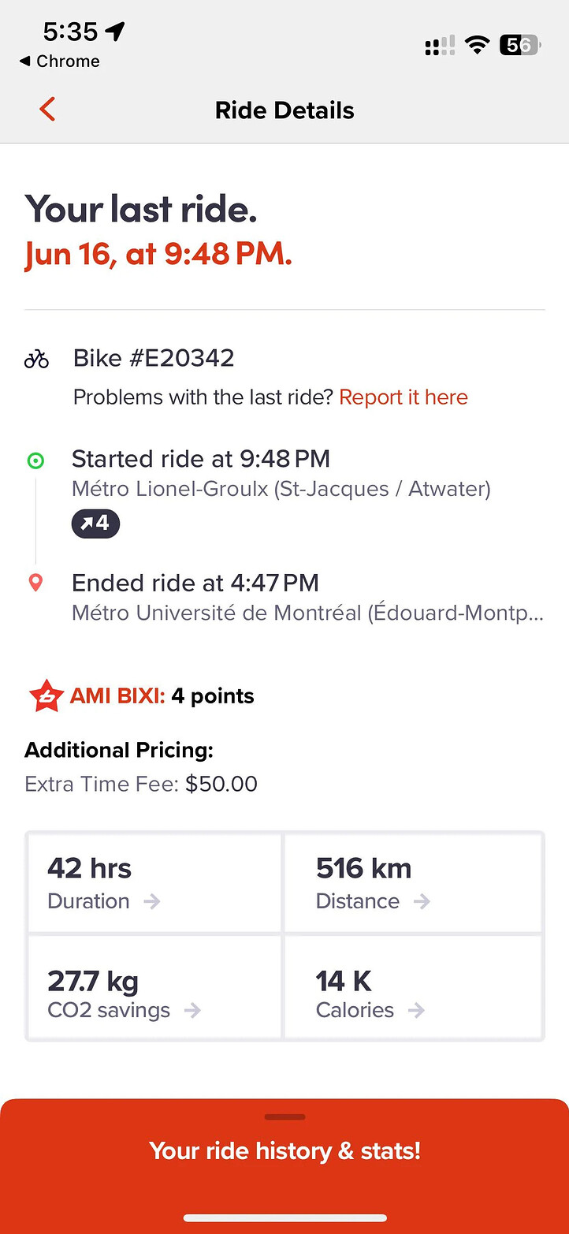
Task: Tap the dark 4-bikes availability badge
Action: pyautogui.click(x=95, y=524)
